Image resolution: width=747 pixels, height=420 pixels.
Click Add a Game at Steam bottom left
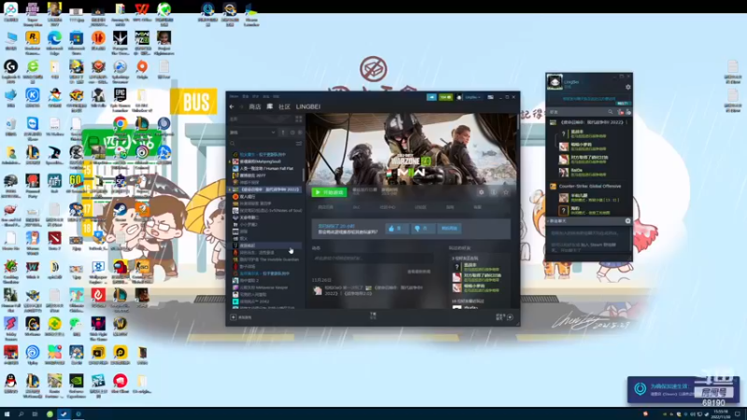[241, 317]
